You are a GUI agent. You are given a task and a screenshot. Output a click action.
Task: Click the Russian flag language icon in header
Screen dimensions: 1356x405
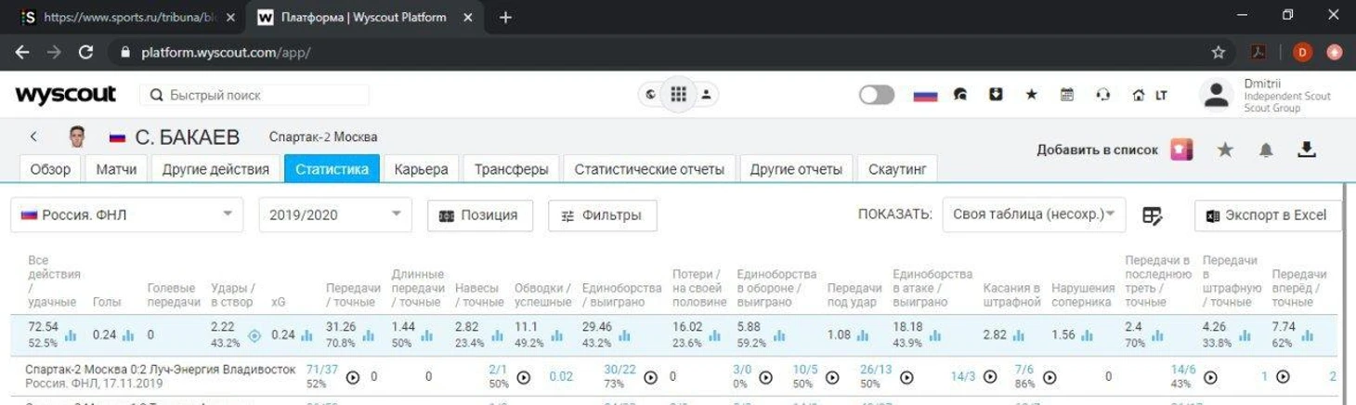pos(925,95)
